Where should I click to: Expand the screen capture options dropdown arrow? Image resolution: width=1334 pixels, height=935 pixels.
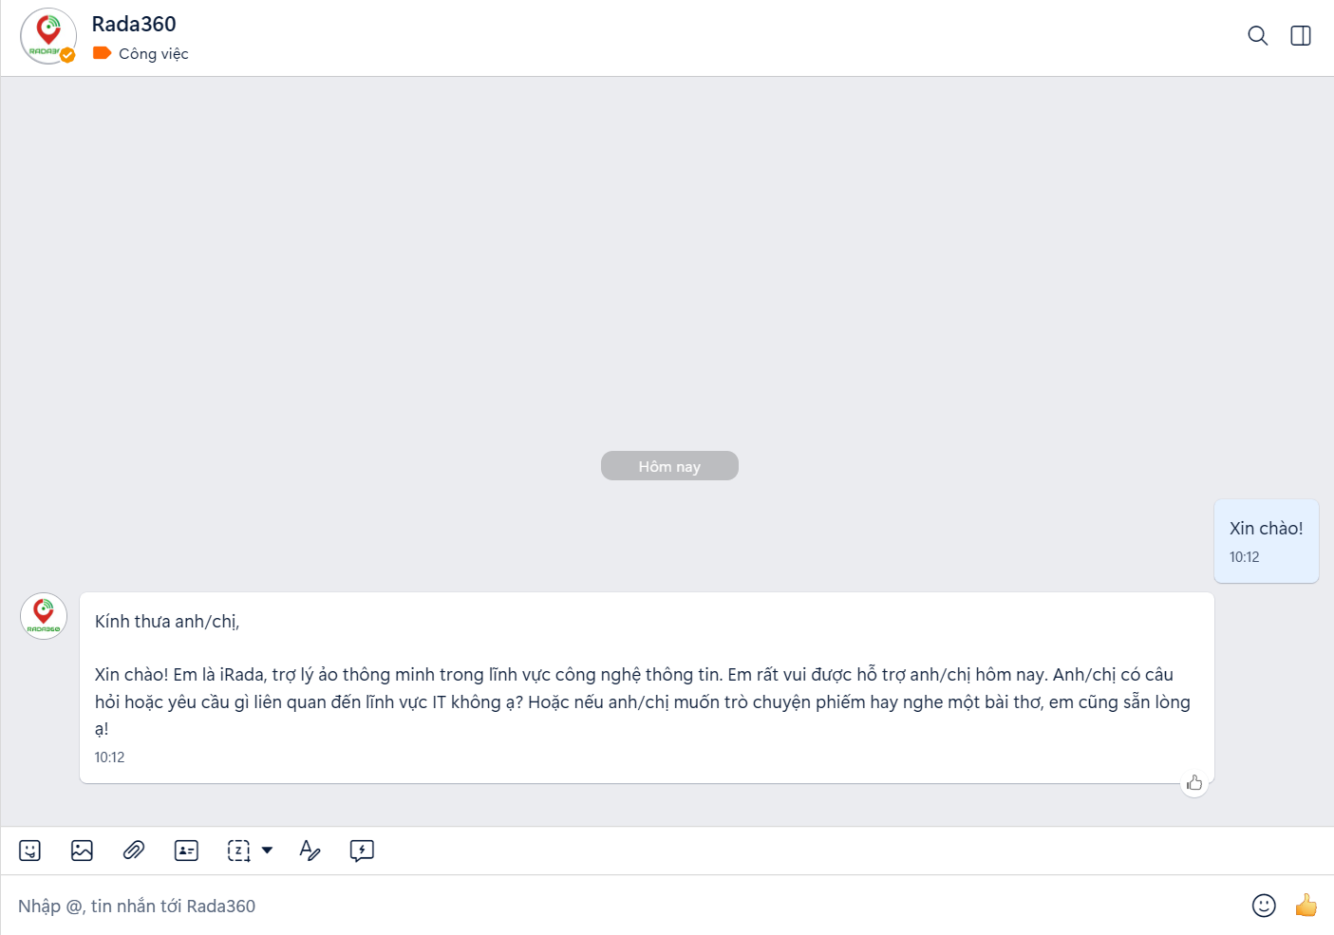pos(268,851)
